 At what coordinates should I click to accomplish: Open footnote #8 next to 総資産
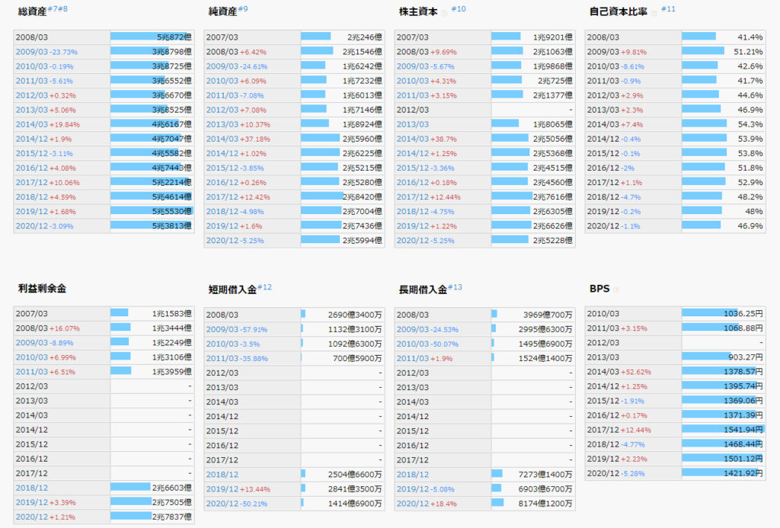click(x=63, y=9)
